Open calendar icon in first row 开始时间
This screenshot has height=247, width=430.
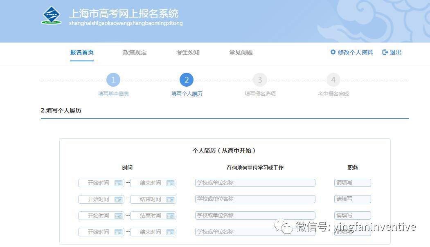tap(118, 183)
